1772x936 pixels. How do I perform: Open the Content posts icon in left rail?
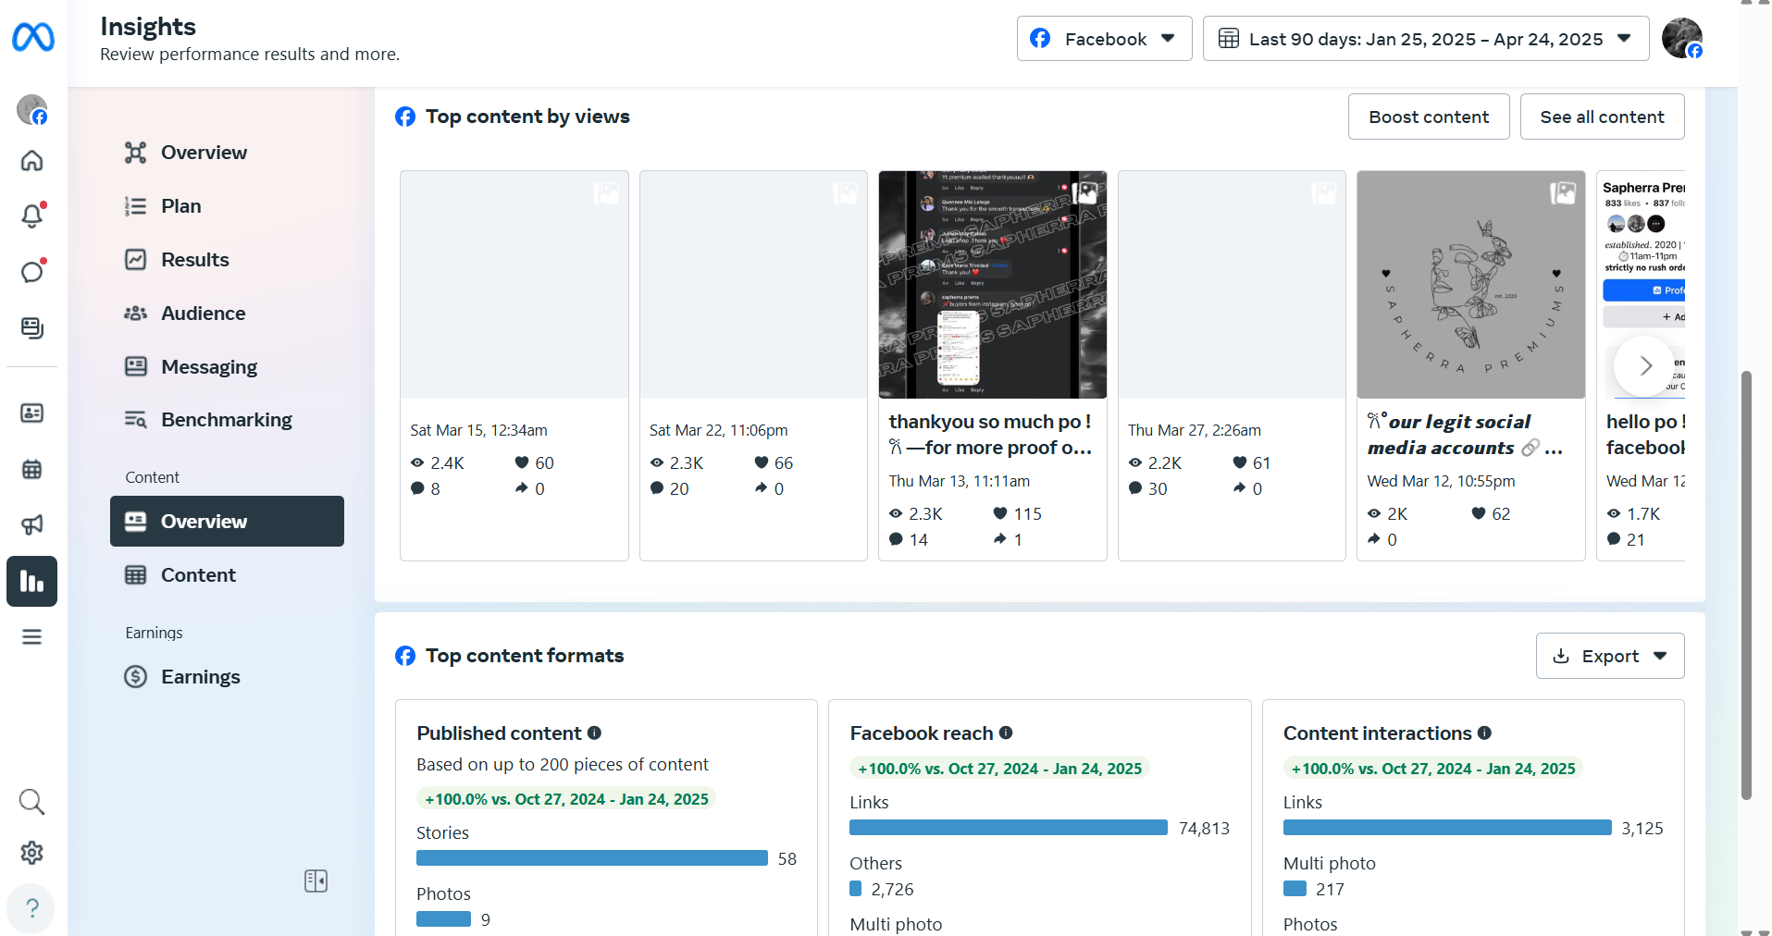click(31, 328)
